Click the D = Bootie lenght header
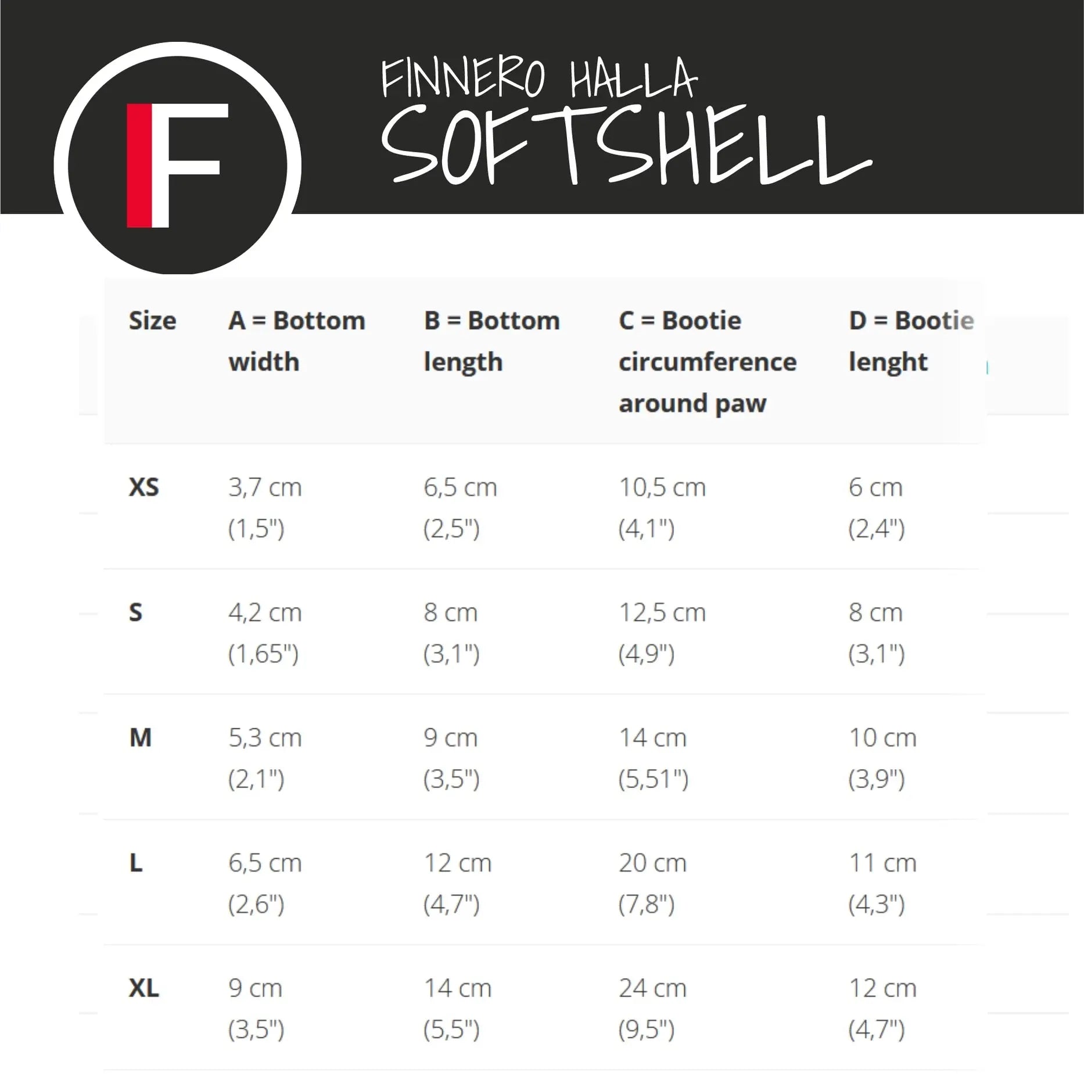Image resolution: width=1084 pixels, height=1083 pixels. [x=910, y=341]
